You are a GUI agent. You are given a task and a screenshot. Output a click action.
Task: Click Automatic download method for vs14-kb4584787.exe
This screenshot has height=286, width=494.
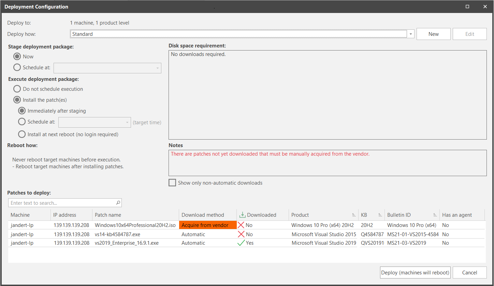coord(193,234)
